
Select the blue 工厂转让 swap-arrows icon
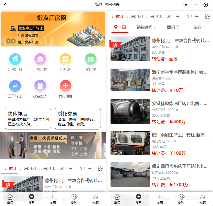point(15,86)
